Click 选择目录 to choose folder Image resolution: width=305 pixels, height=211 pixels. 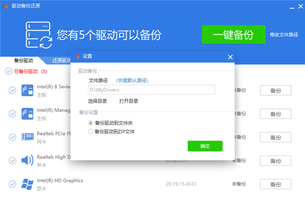coord(98,101)
